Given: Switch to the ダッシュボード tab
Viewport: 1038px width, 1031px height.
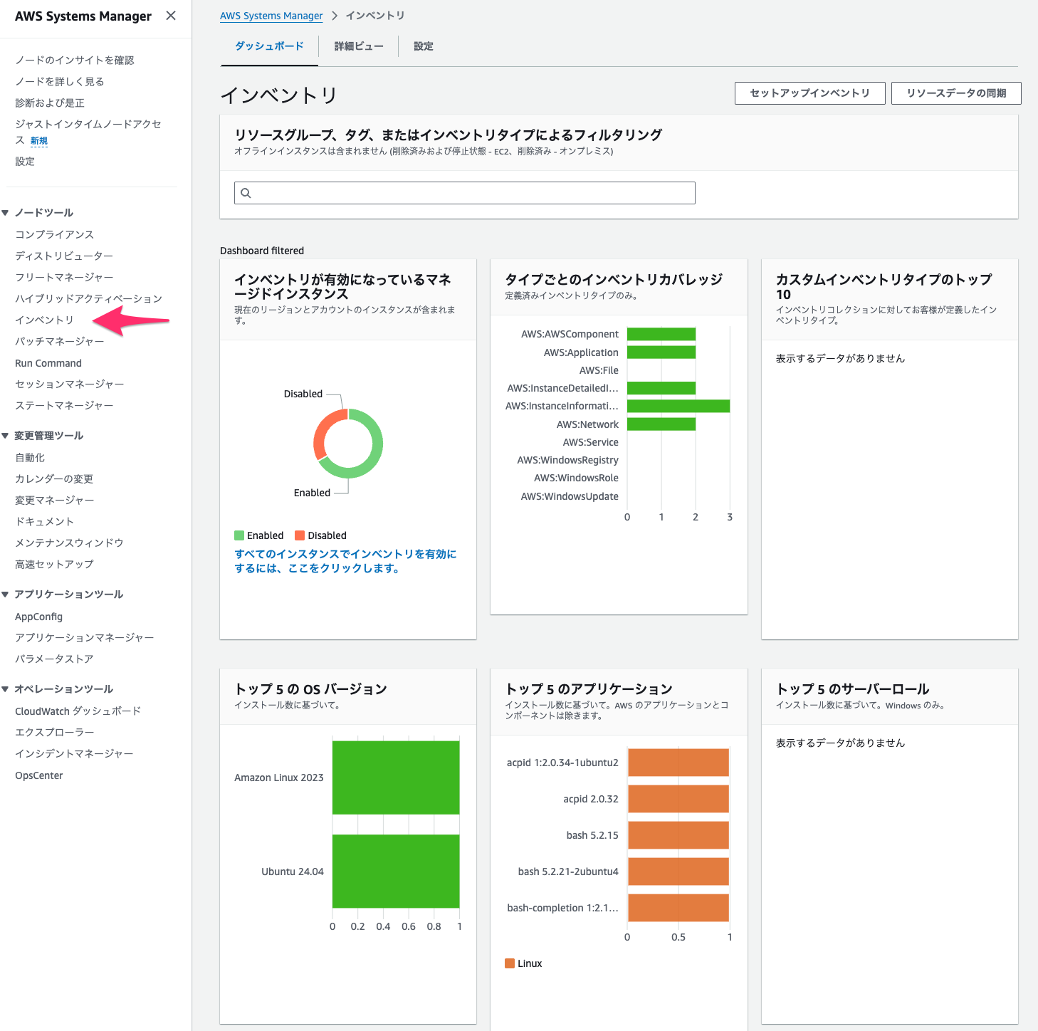Looking at the screenshot, I should point(269,46).
